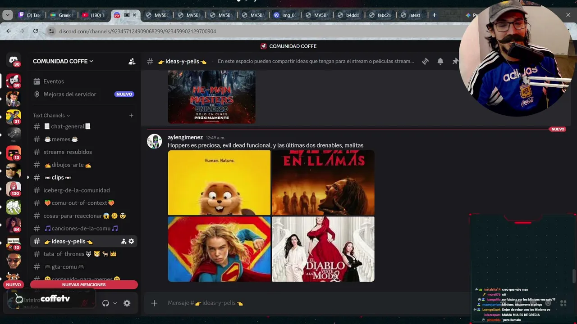Open the server icon with 59 badge
Screen dimensions: 577x324
coord(14,81)
